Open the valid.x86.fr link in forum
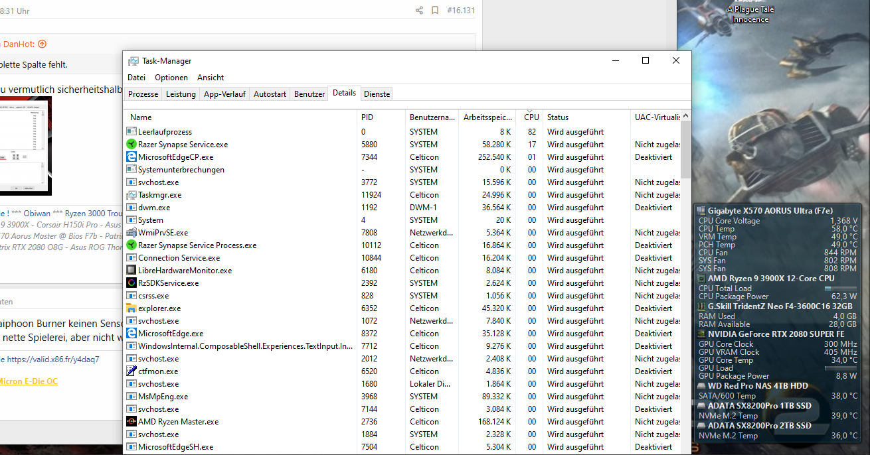The image size is (870, 455). pyautogui.click(x=52, y=359)
